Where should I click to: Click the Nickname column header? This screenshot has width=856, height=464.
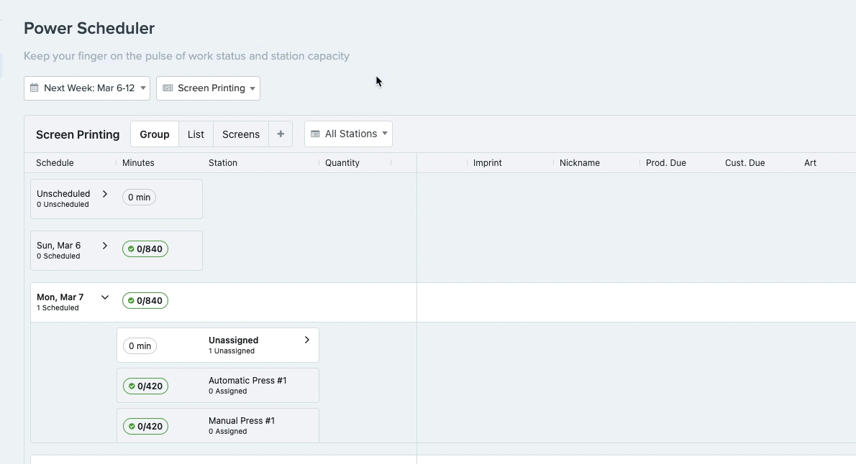click(580, 163)
